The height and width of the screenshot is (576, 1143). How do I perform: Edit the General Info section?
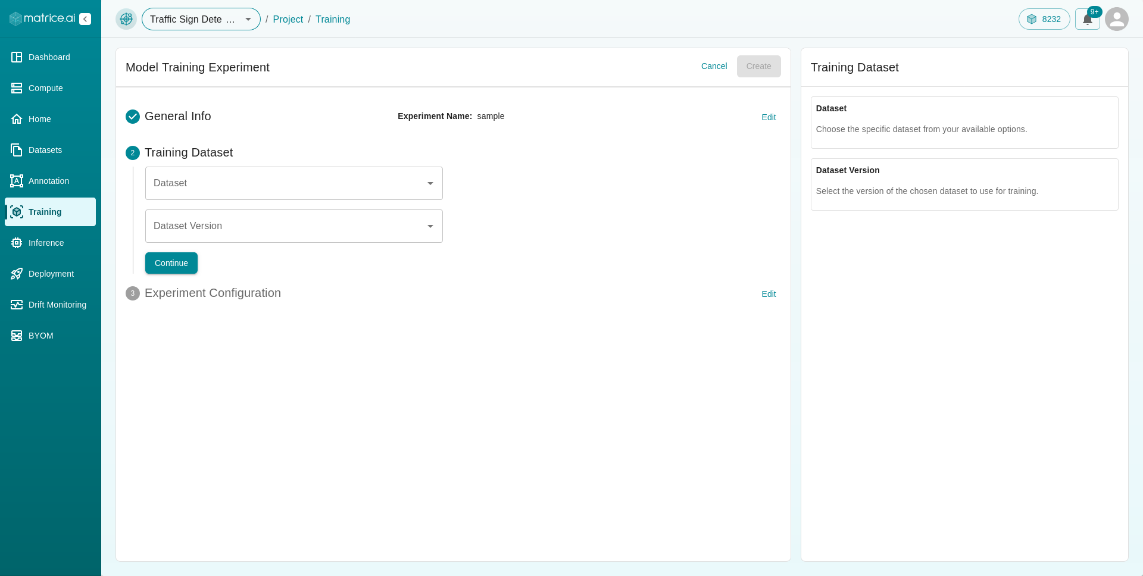coord(769,117)
